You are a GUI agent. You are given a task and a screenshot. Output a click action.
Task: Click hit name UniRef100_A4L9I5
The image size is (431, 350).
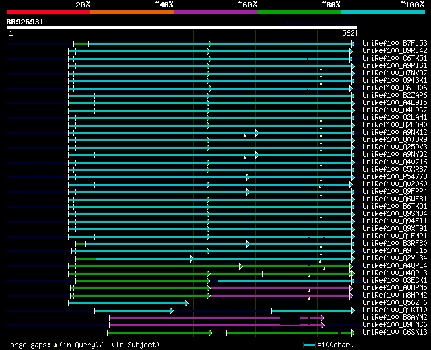pos(395,103)
